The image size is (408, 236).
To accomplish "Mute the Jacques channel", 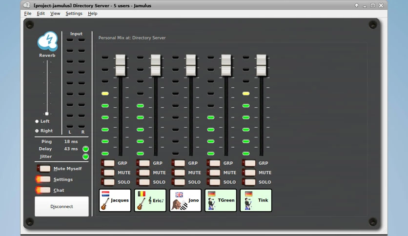I will pyautogui.click(x=108, y=173).
